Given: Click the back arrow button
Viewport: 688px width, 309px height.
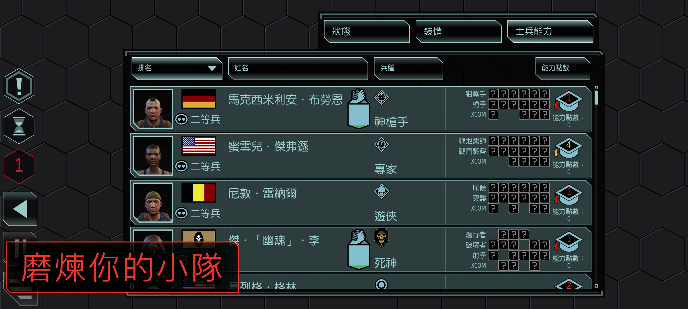Looking at the screenshot, I should (20, 209).
